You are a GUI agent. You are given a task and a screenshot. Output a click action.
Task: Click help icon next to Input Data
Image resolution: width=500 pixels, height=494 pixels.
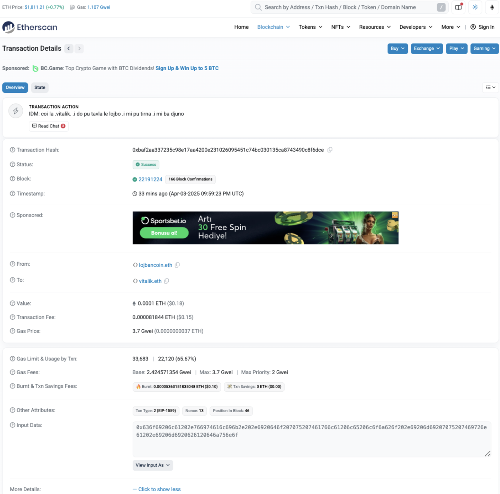[12, 425]
